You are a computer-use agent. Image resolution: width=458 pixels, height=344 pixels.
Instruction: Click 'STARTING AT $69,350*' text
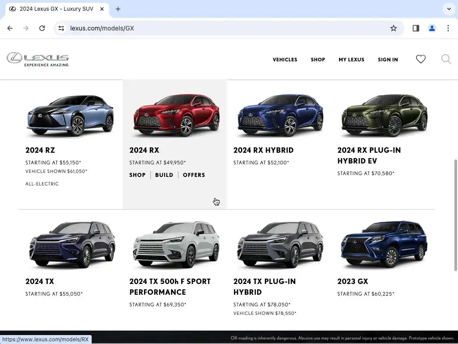point(158,305)
